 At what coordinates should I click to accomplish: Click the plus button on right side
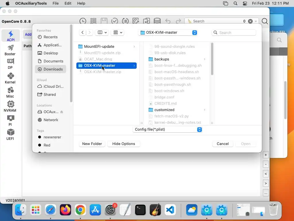266,155
